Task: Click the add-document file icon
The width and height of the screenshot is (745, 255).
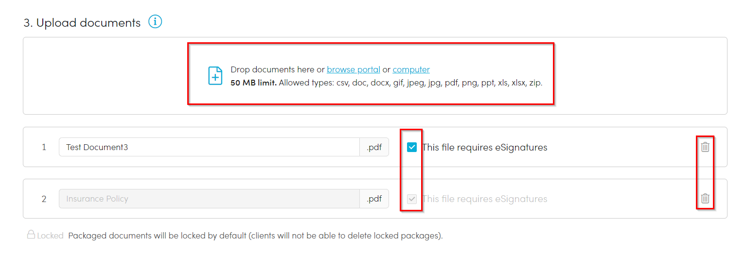Action: 215,76
